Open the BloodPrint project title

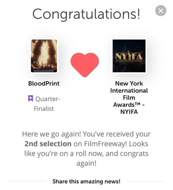click(x=44, y=83)
